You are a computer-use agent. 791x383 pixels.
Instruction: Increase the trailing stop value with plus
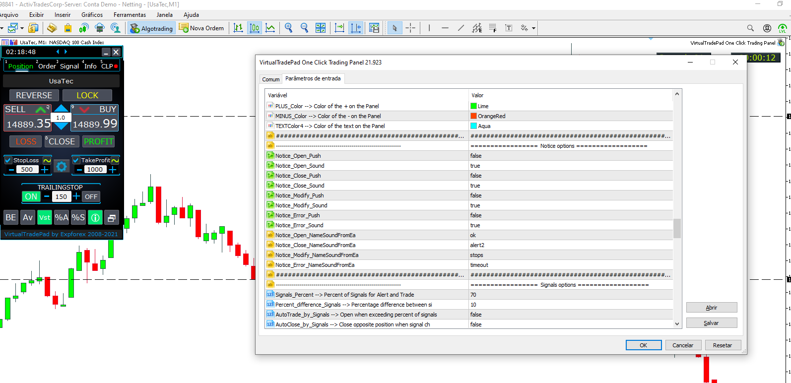76,196
